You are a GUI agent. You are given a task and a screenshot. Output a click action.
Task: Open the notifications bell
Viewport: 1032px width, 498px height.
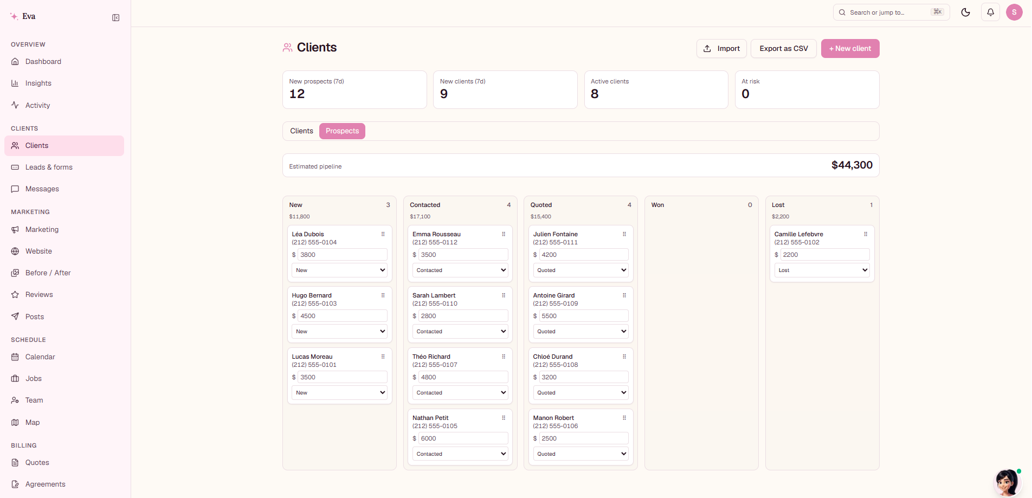[x=991, y=12]
